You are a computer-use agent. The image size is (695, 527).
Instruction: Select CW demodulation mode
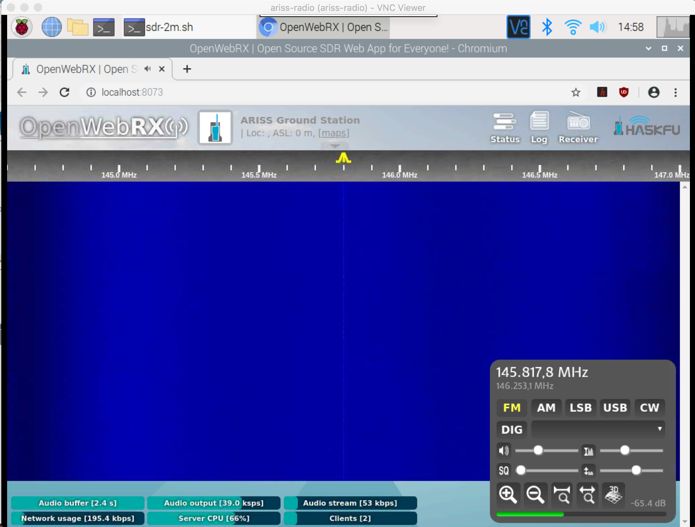[650, 407]
